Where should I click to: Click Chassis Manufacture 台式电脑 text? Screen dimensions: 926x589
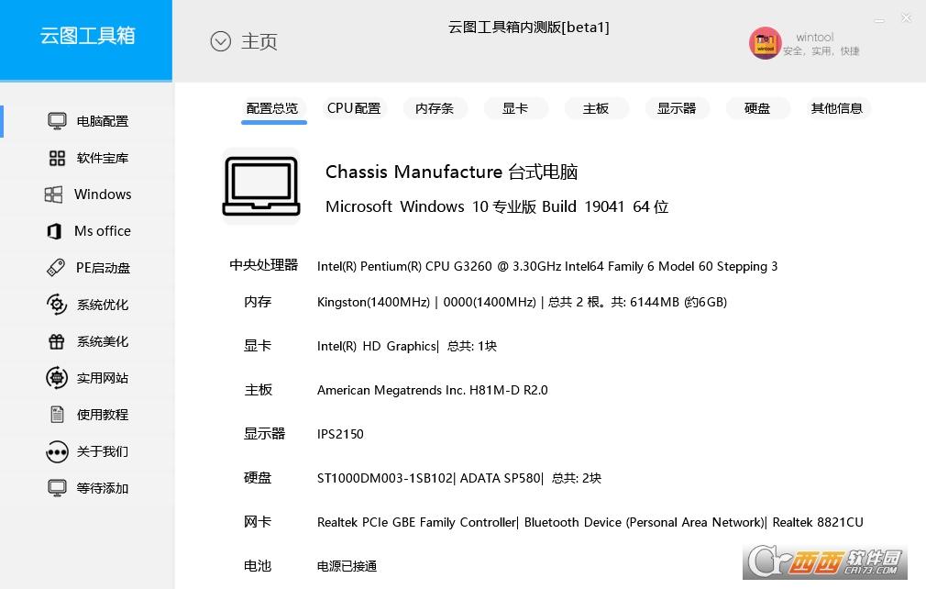(x=452, y=172)
